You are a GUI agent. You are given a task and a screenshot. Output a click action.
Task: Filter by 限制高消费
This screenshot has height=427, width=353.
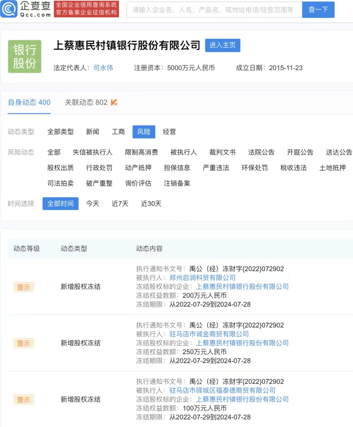[141, 152]
